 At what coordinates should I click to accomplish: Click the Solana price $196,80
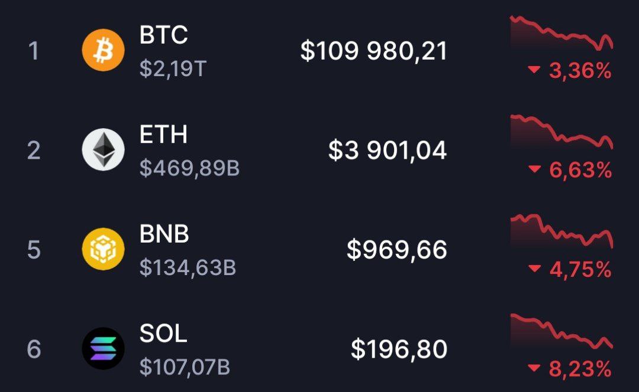pos(399,349)
